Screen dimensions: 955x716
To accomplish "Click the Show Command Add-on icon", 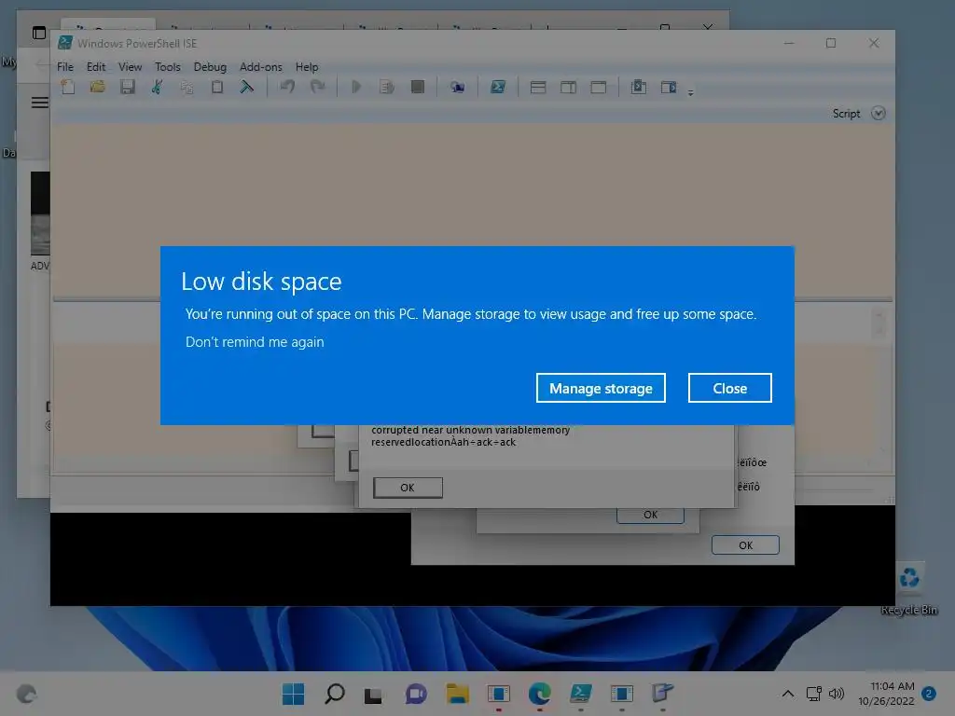I will click(x=669, y=87).
